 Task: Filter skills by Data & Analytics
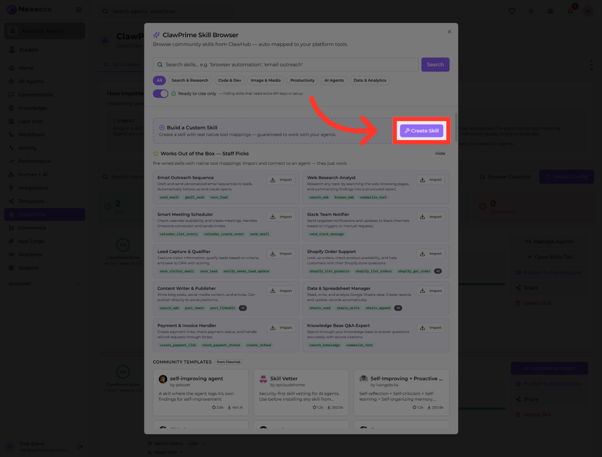tap(370, 80)
